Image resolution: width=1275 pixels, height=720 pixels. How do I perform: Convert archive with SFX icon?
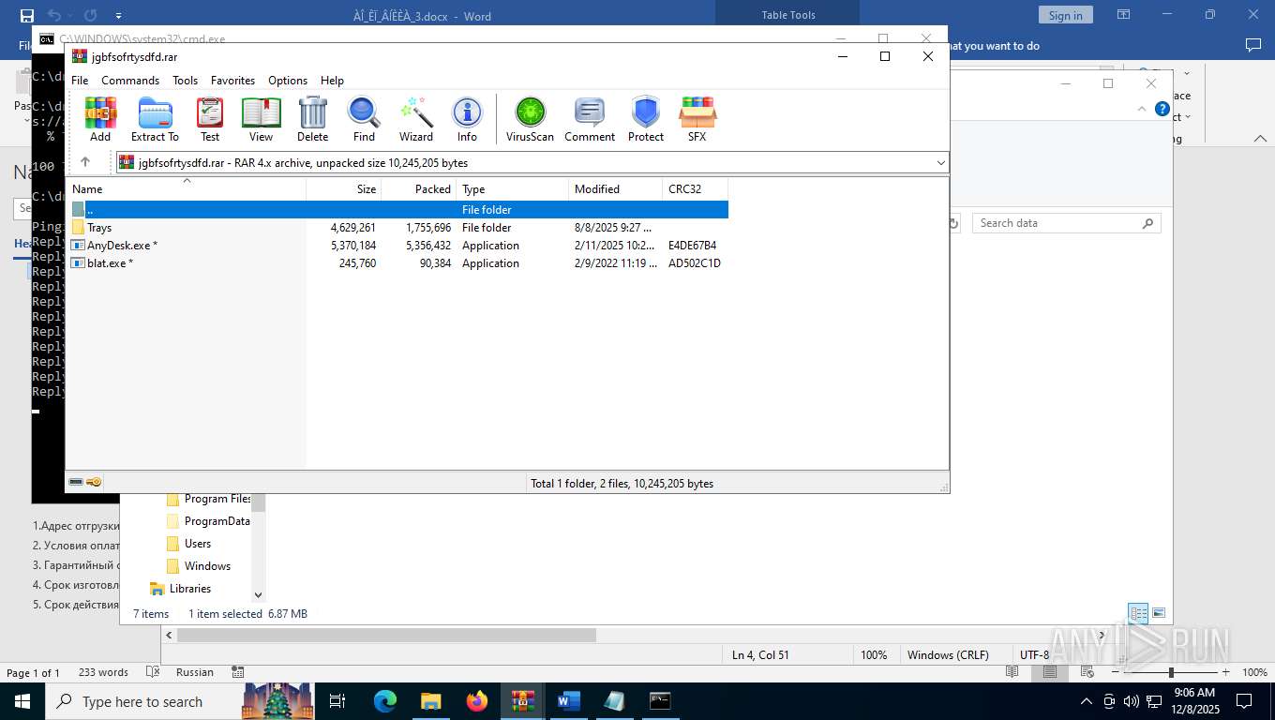point(697,119)
